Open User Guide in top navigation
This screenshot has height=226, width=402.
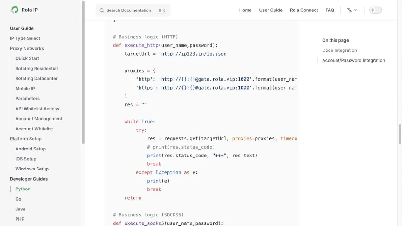tap(271, 10)
